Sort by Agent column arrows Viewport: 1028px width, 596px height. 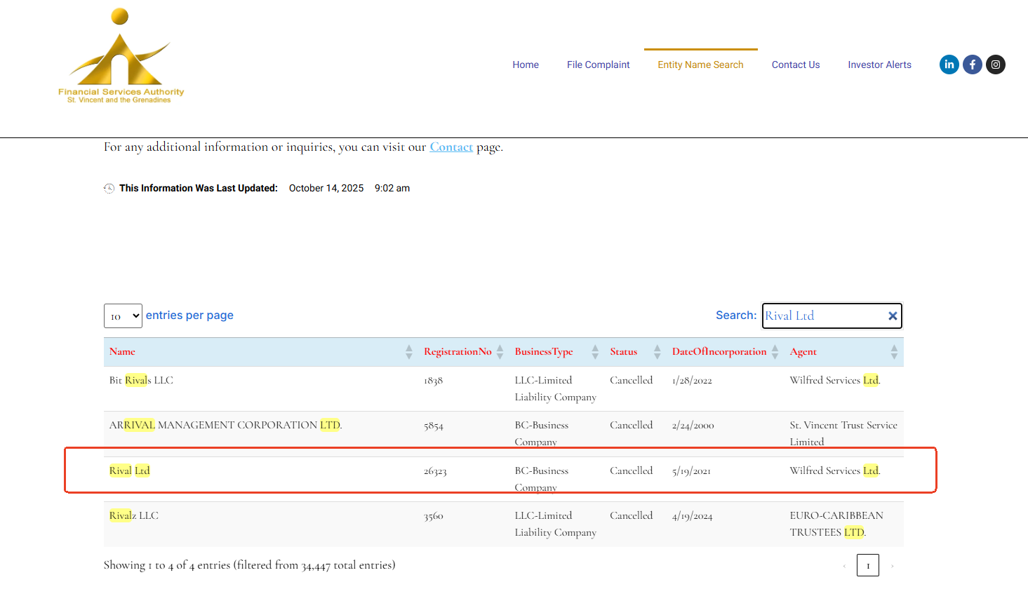pyautogui.click(x=894, y=352)
